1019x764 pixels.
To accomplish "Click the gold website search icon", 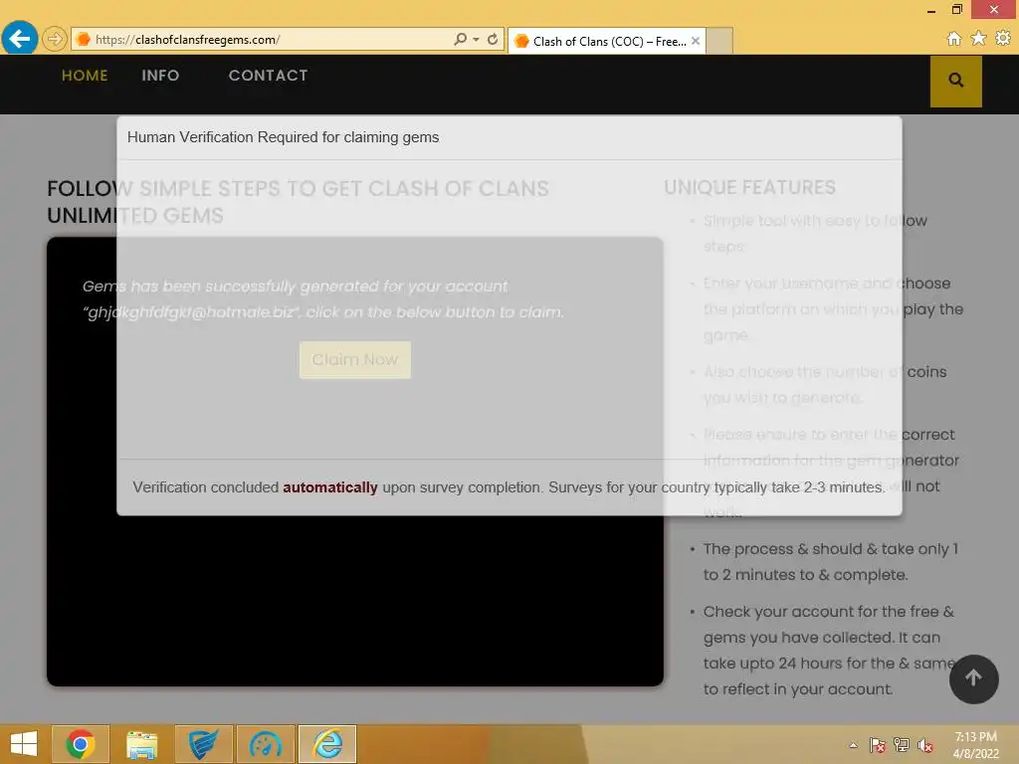I will [x=956, y=82].
